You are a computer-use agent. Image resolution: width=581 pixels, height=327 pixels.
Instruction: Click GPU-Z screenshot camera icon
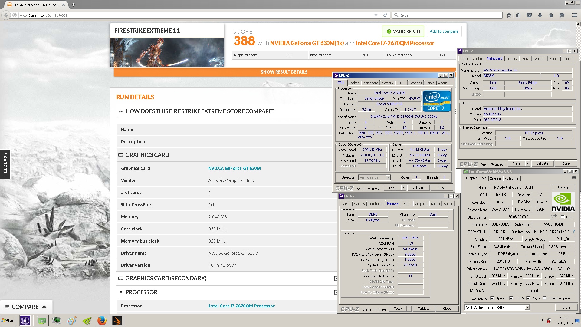tap(574, 177)
